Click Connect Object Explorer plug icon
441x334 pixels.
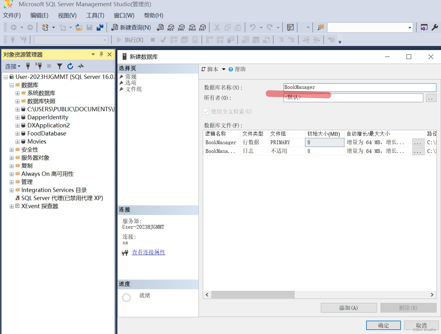coord(28,66)
